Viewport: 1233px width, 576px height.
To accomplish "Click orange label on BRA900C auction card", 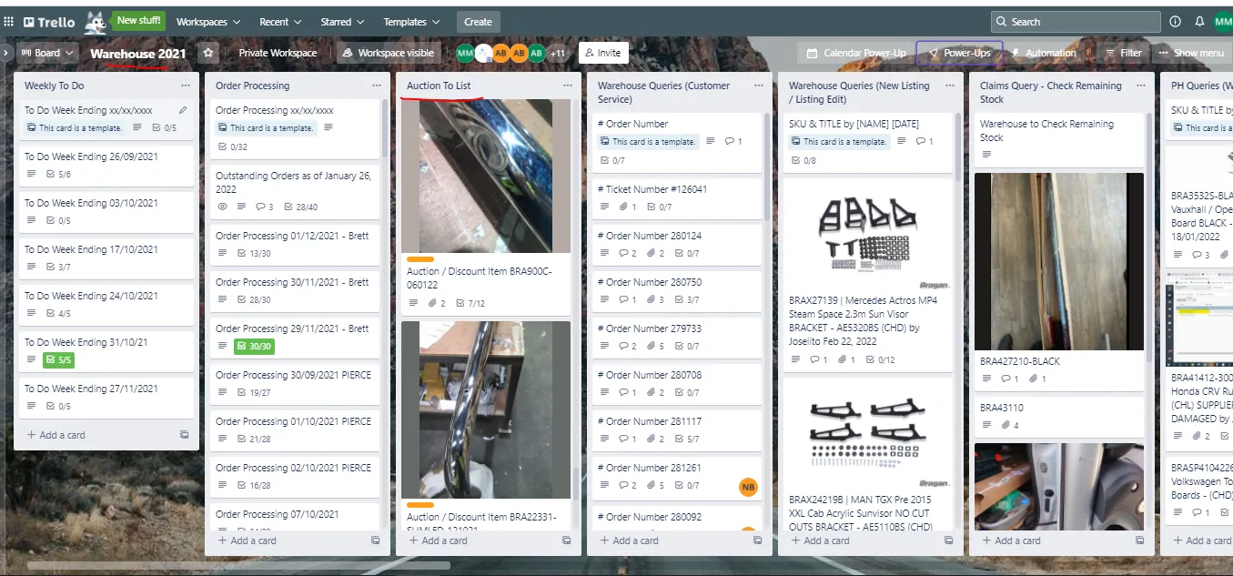I will pos(420,259).
